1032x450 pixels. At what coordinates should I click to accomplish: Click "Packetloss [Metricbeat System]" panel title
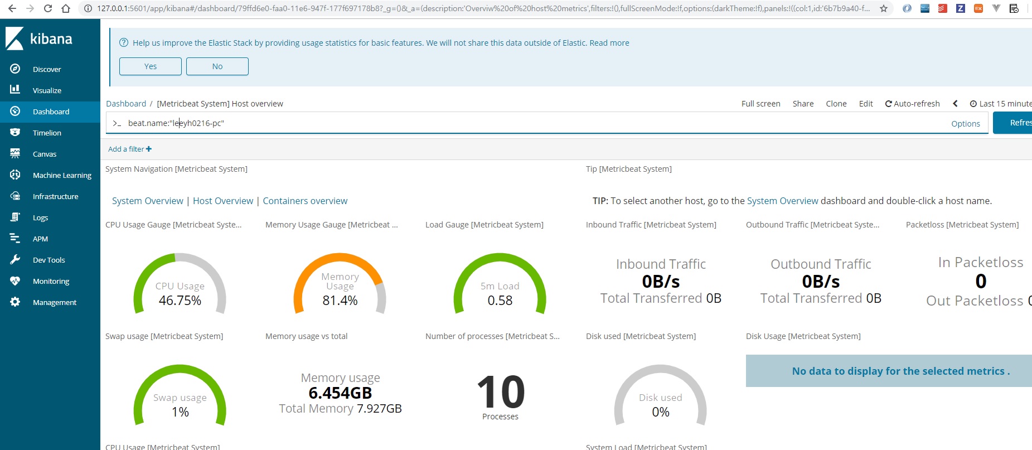point(962,225)
